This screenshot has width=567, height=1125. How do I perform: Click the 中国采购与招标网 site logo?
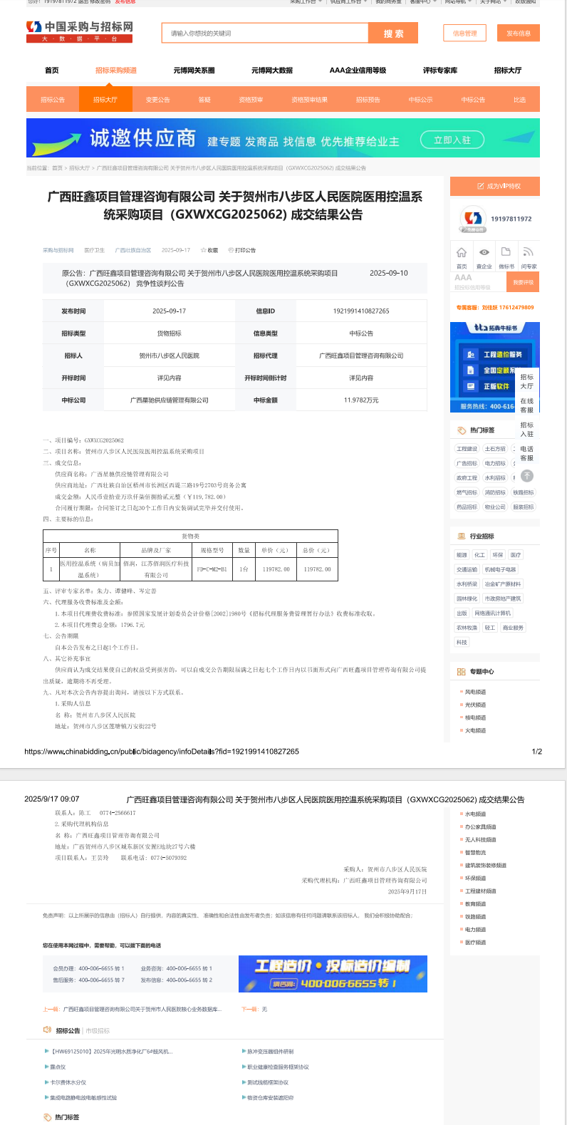coord(80,31)
